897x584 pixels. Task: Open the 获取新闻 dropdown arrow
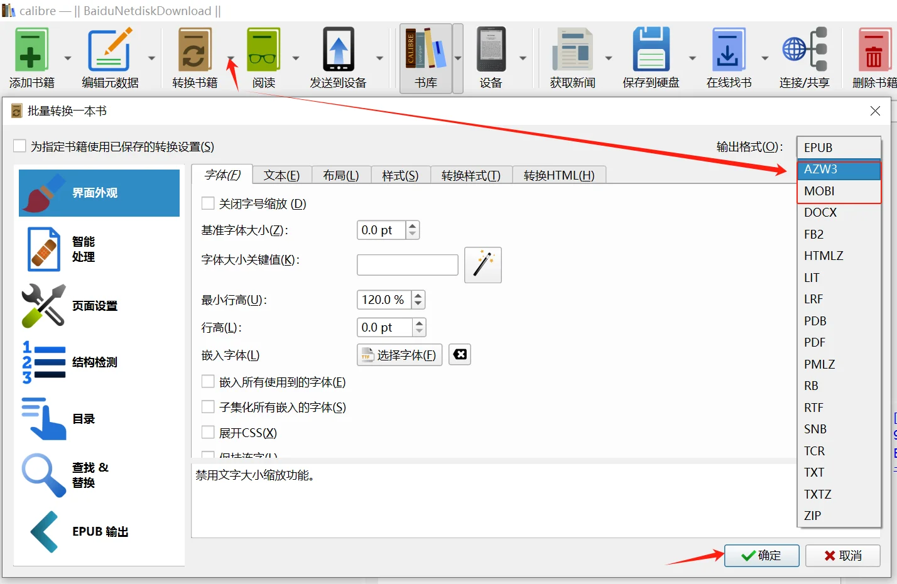tap(609, 58)
